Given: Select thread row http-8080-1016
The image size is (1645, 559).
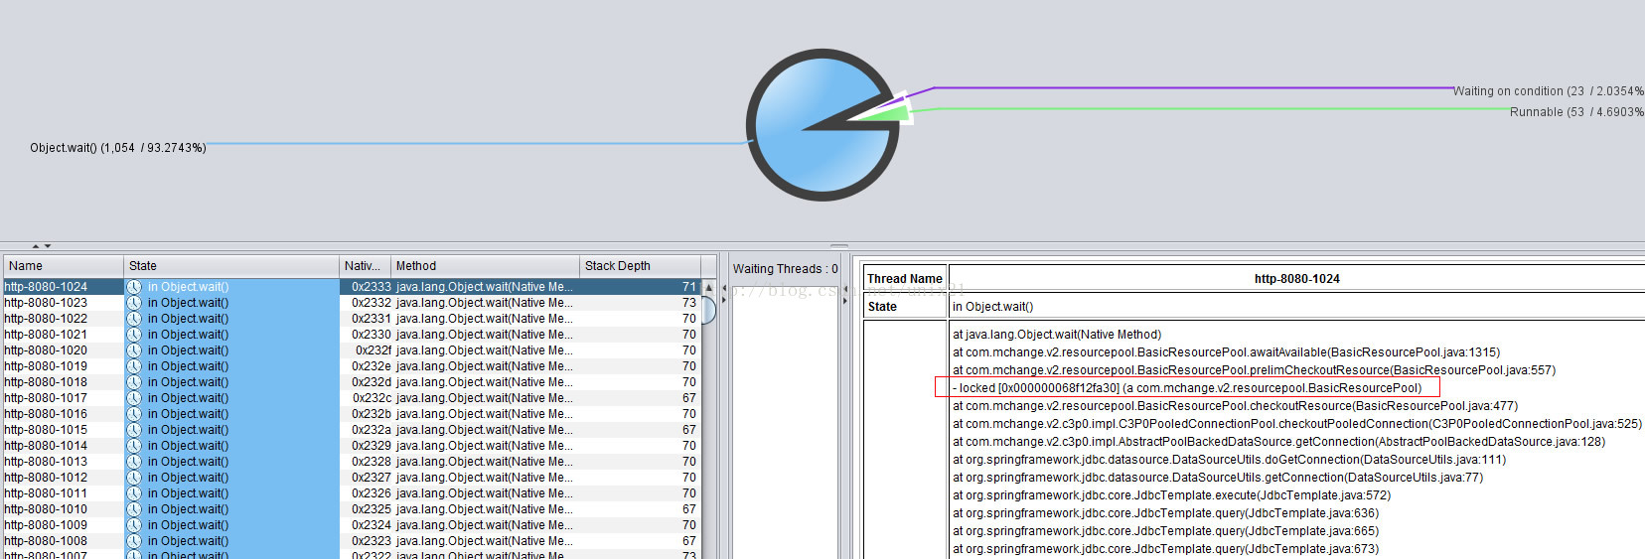Looking at the screenshot, I should (x=353, y=414).
